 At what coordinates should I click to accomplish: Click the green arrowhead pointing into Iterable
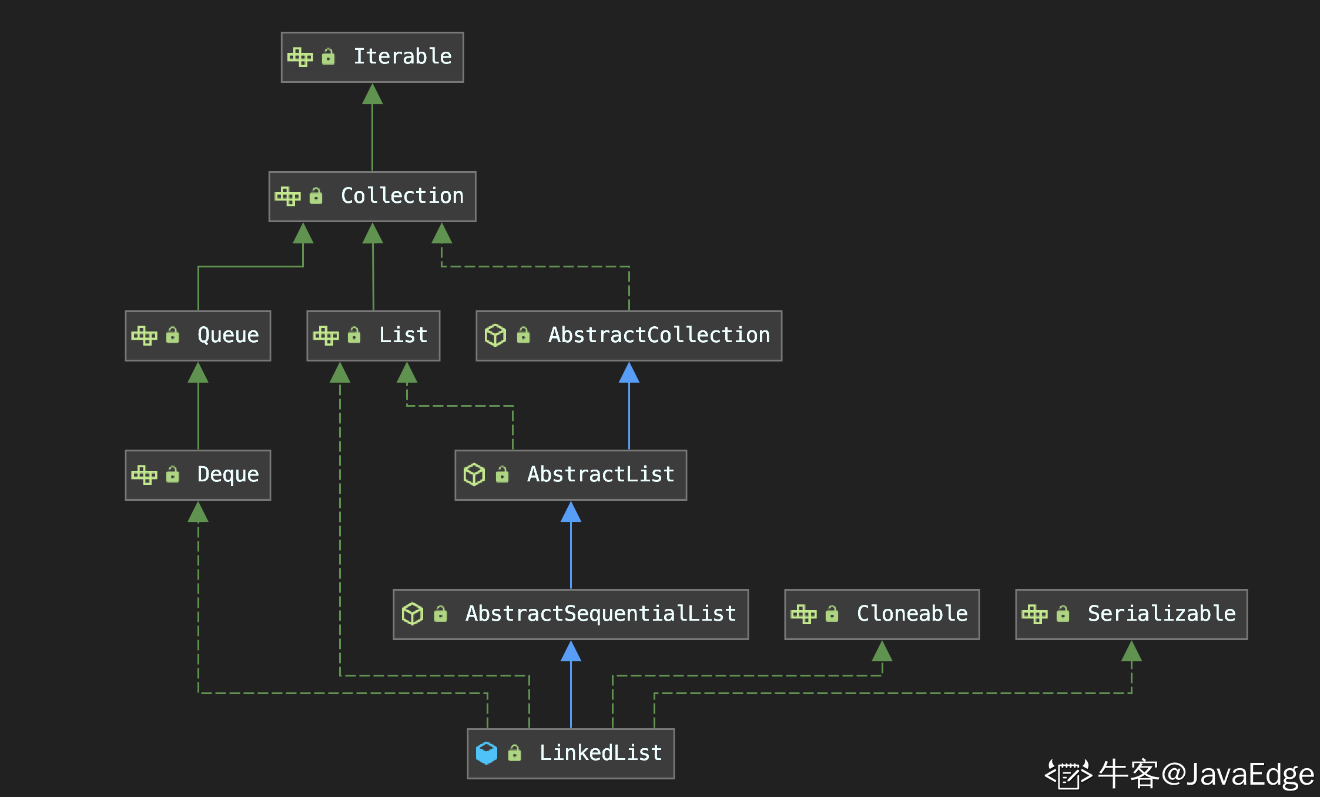tap(372, 94)
